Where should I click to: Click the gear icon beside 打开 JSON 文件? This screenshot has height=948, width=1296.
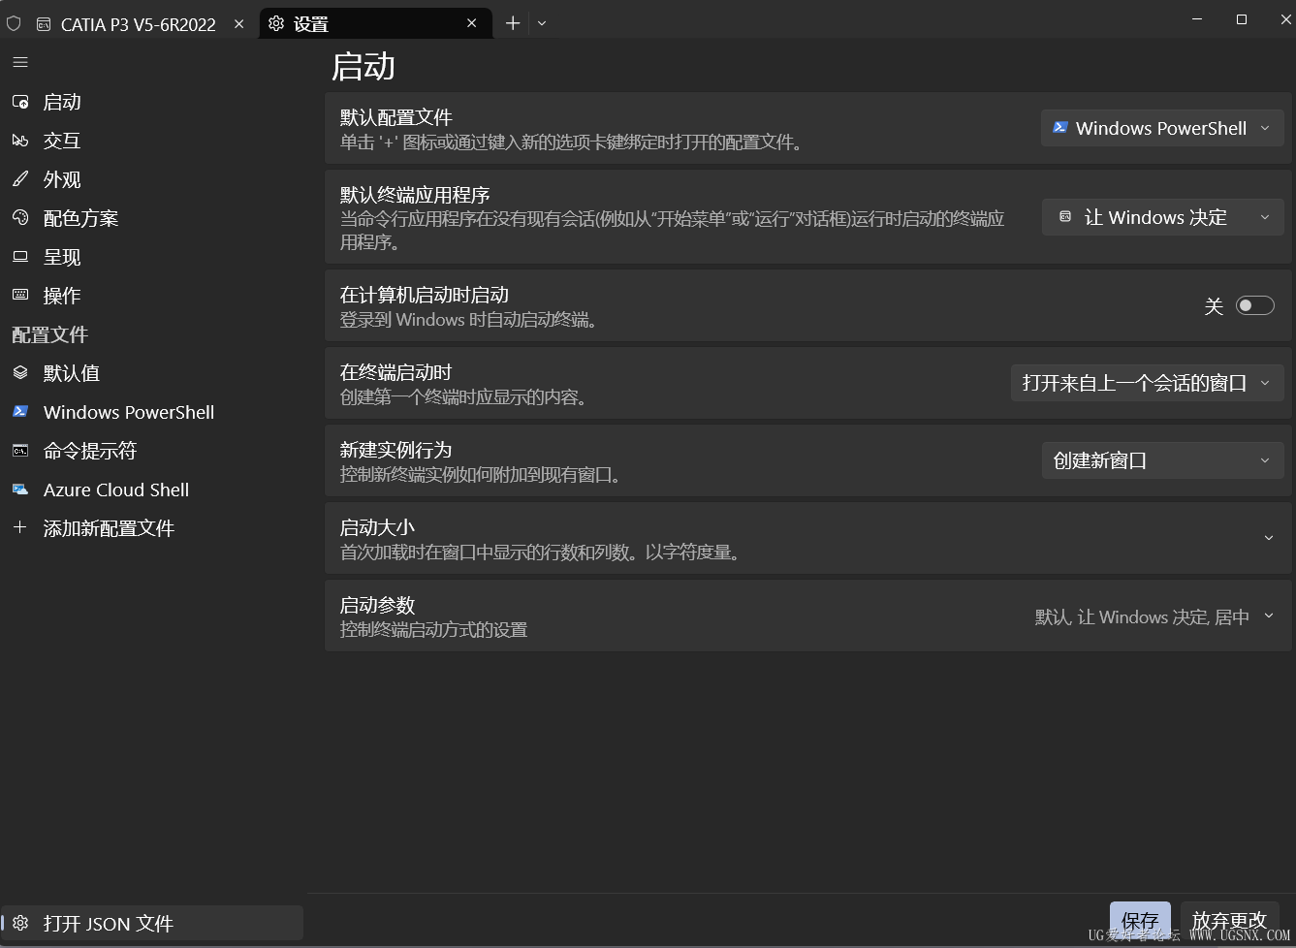[20, 923]
